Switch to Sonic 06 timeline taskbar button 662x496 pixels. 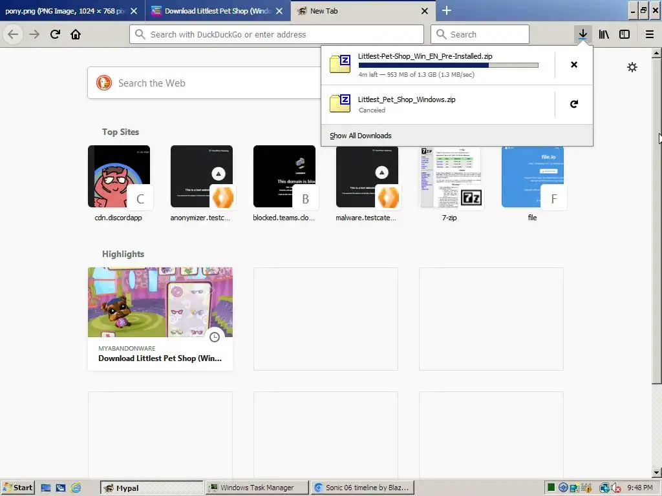[363, 488]
